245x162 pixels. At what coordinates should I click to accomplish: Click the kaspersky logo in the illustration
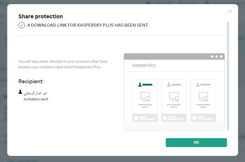point(144,65)
